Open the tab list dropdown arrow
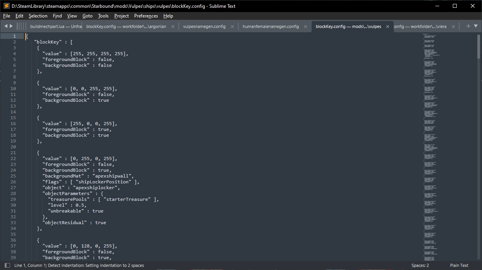This screenshot has height=270, width=482. [x=476, y=26]
